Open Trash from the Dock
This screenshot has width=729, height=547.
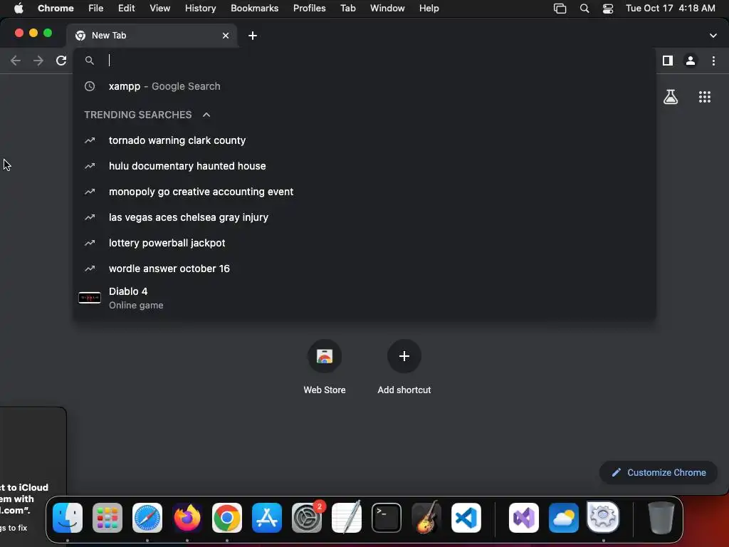pyautogui.click(x=661, y=518)
